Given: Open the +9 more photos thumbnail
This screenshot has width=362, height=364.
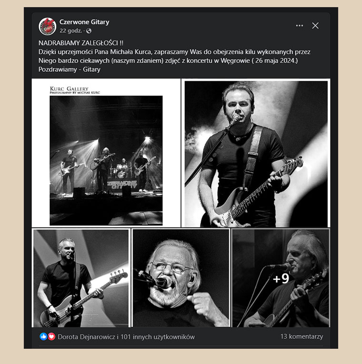Looking at the screenshot, I should [281, 278].
